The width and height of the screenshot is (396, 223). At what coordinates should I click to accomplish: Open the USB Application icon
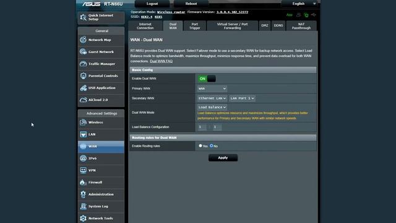[x=83, y=88]
